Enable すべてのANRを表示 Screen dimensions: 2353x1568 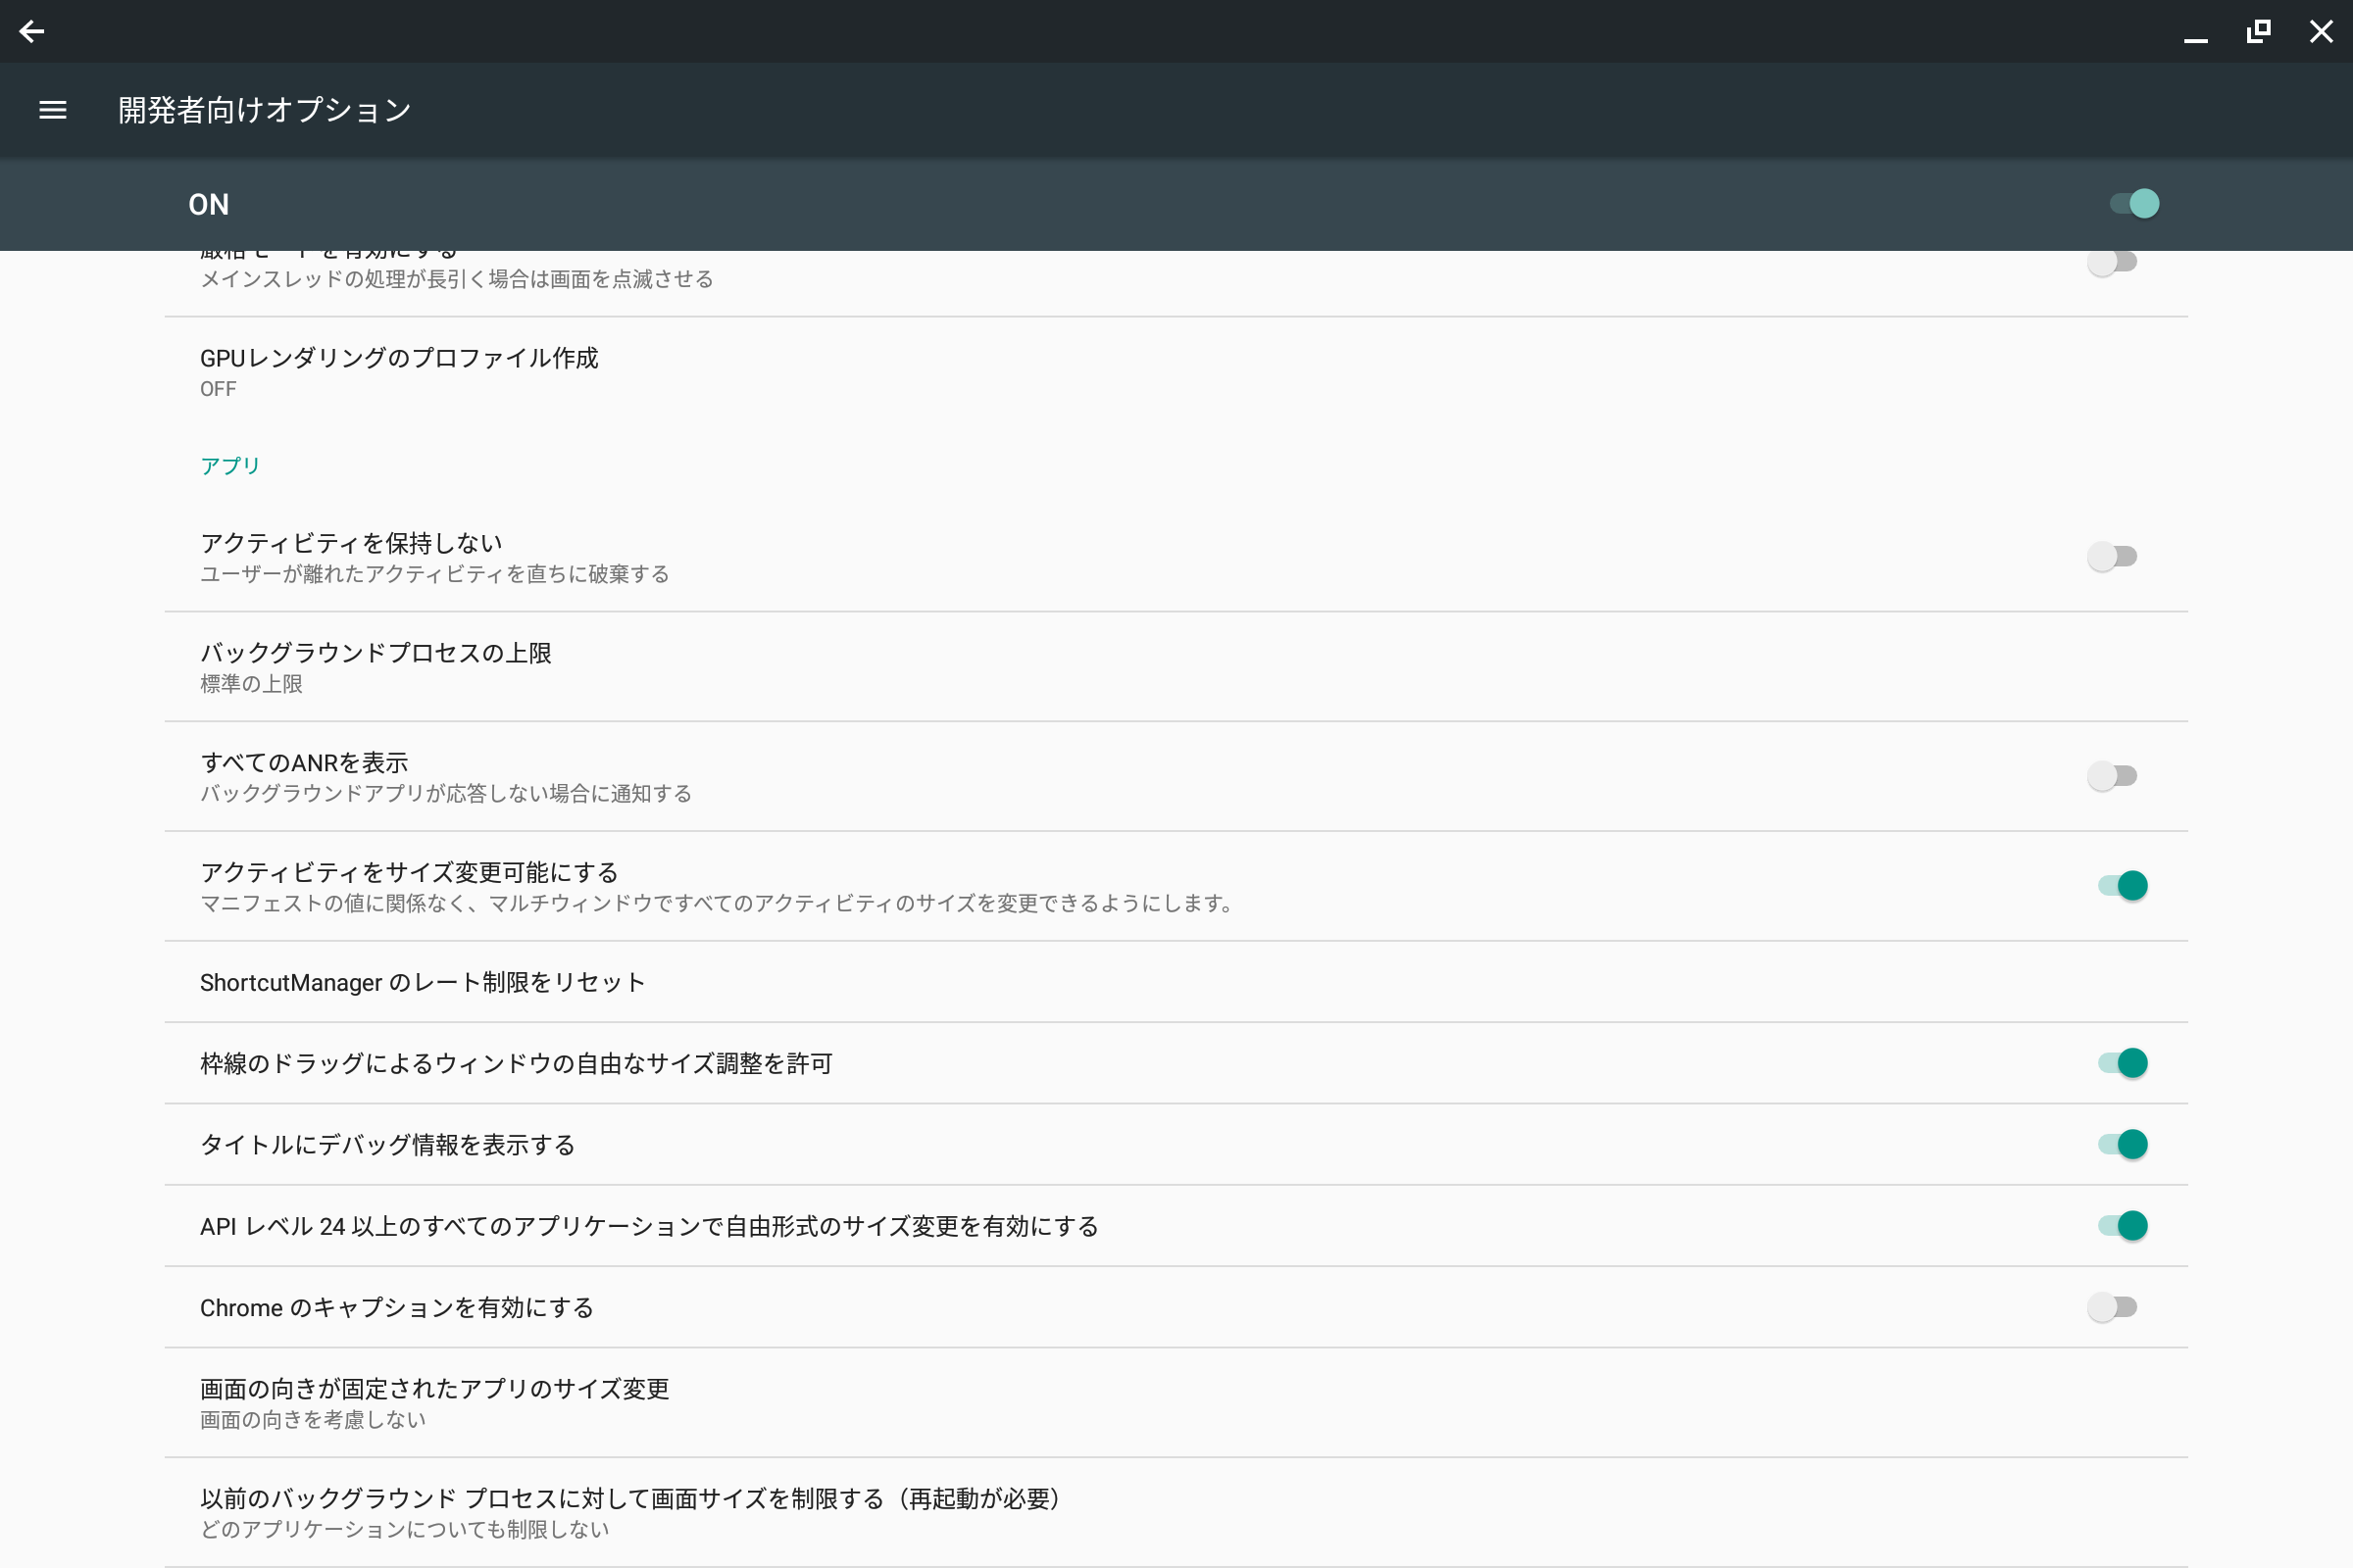click(2114, 775)
